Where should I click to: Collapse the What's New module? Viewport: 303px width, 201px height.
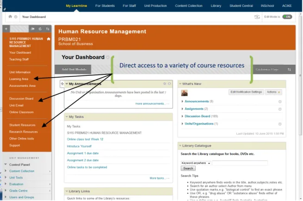click(180, 84)
